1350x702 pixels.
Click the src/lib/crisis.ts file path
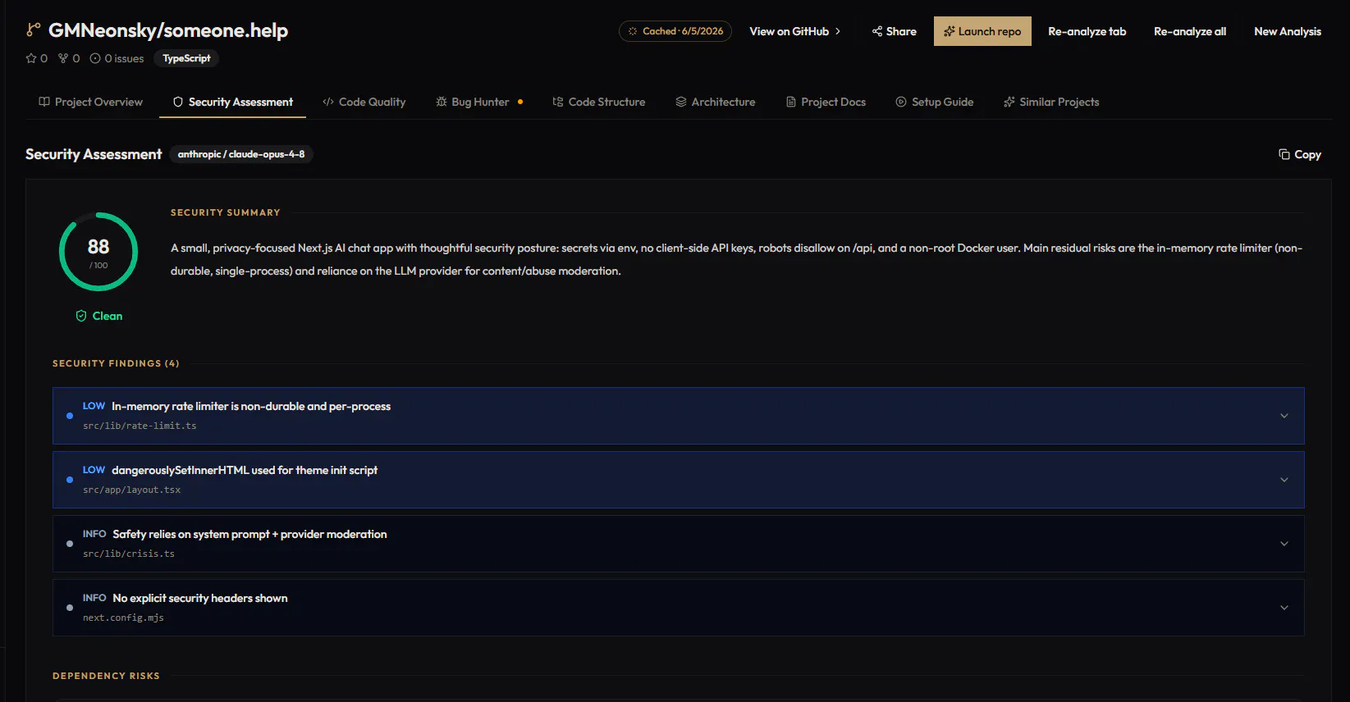[x=129, y=554]
